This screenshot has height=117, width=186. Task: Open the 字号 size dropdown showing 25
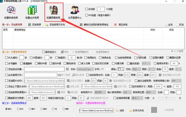(106, 69)
